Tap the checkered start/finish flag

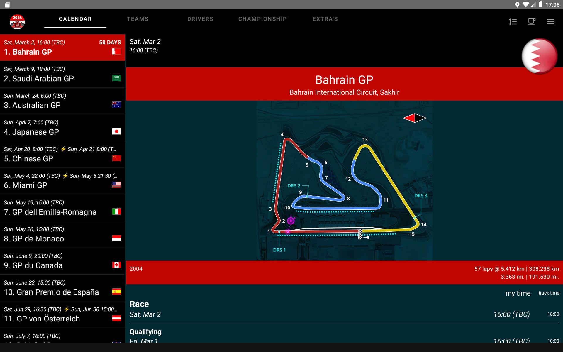coord(360,234)
